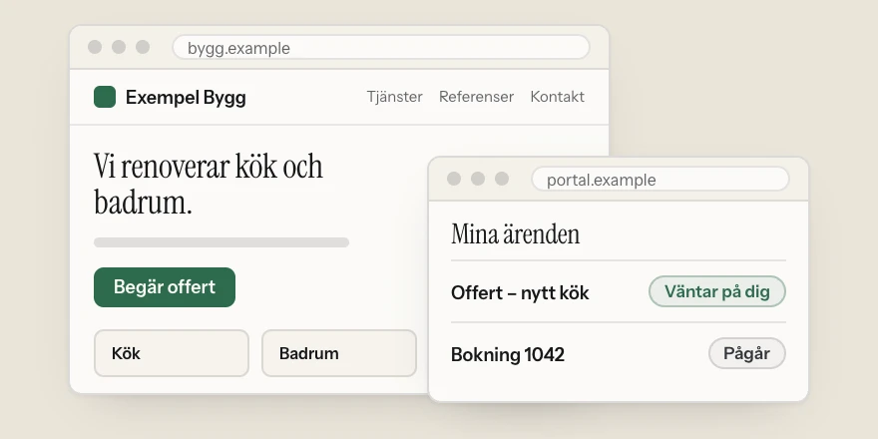Click the Mina ärenden heading
The height and width of the screenshot is (439, 878).
(515, 234)
